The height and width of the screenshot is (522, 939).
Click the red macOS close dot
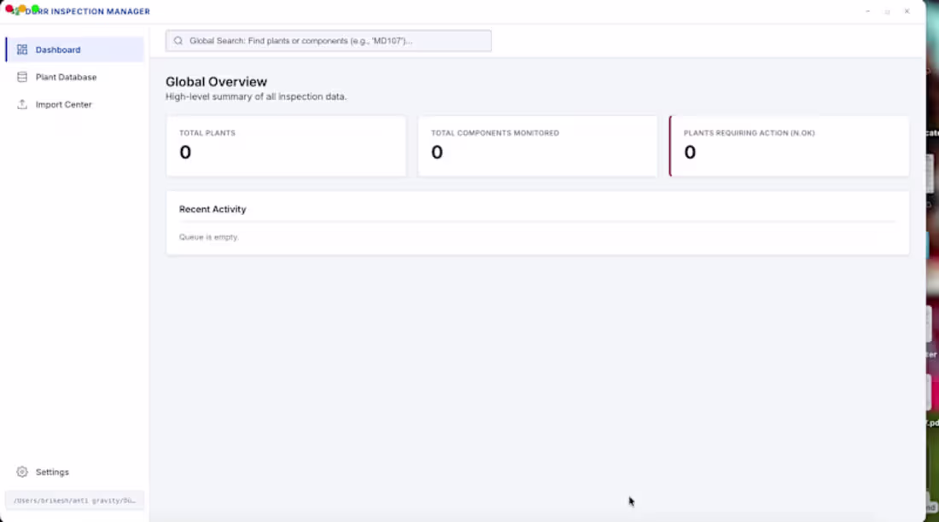click(9, 9)
